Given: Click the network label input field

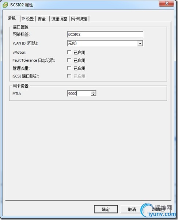Looking at the screenshot, I should pos(105,34).
